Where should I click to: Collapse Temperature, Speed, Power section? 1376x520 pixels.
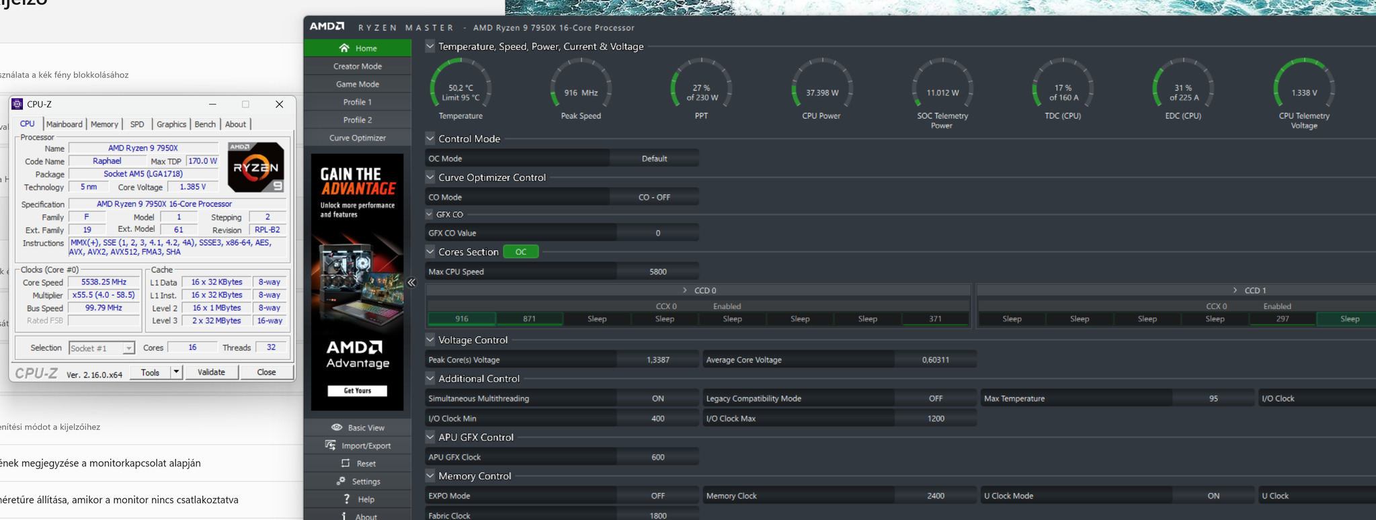tap(430, 46)
